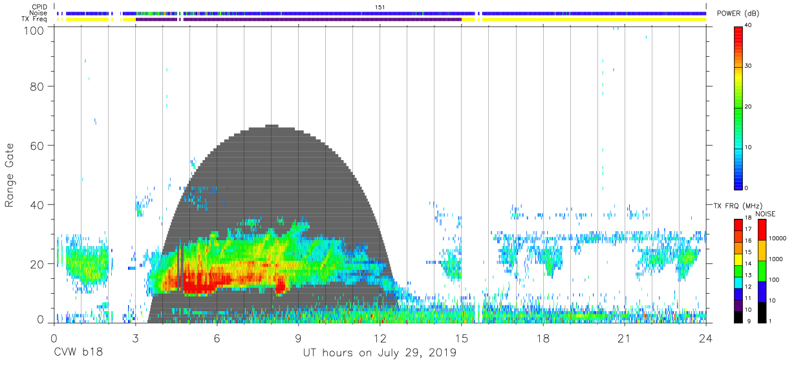
Task: Click noise colorbar label '1000'
Action: (775, 259)
